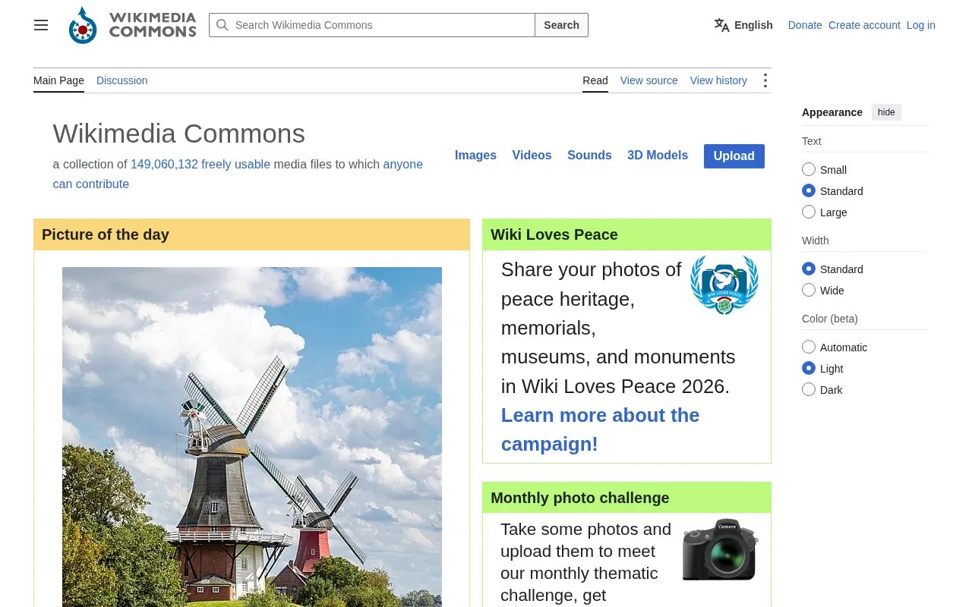Click the Wikimedia Commons logo
Viewport: 972px width, 607px height.
point(132,25)
